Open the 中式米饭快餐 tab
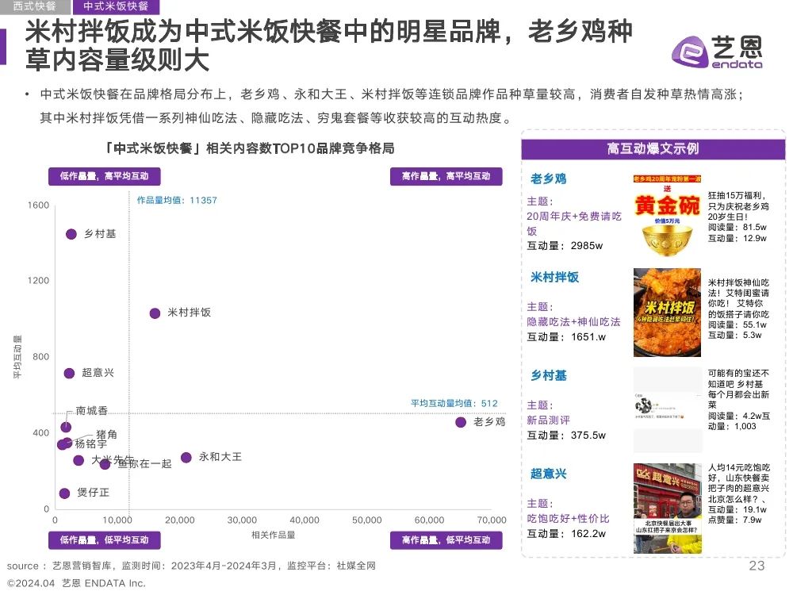The height and width of the screenshot is (595, 793). tap(116, 6)
